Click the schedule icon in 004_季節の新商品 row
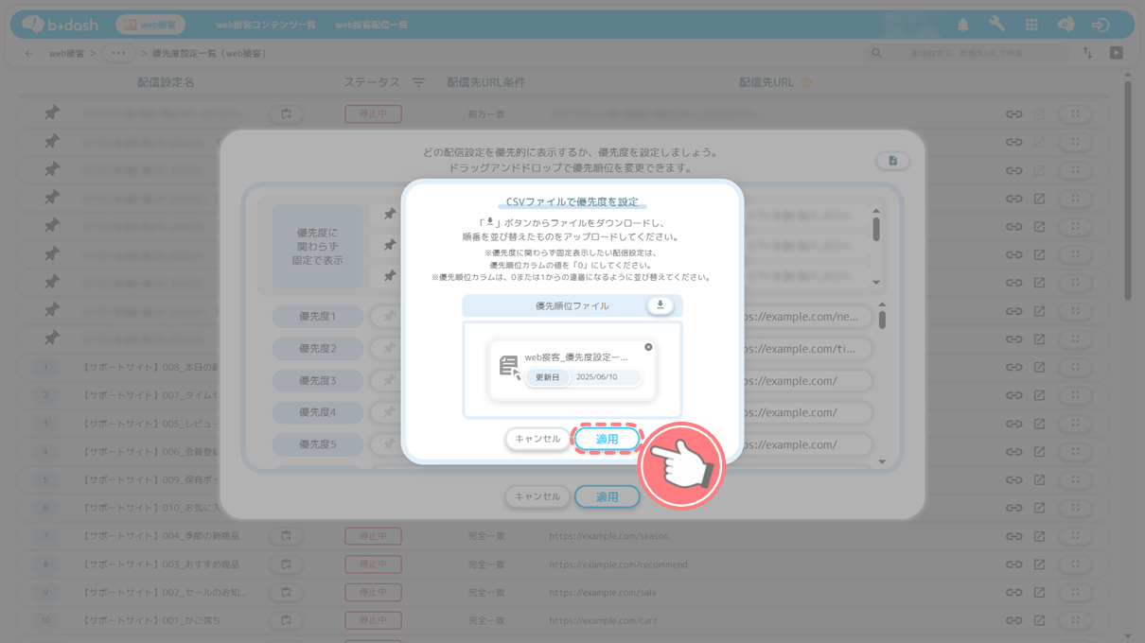The height and width of the screenshot is (643, 1145). (286, 536)
